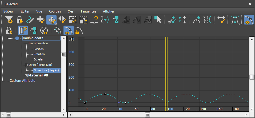This screenshot has width=255, height=118.
Task: Open the Clés menu
Action: coord(71,11)
